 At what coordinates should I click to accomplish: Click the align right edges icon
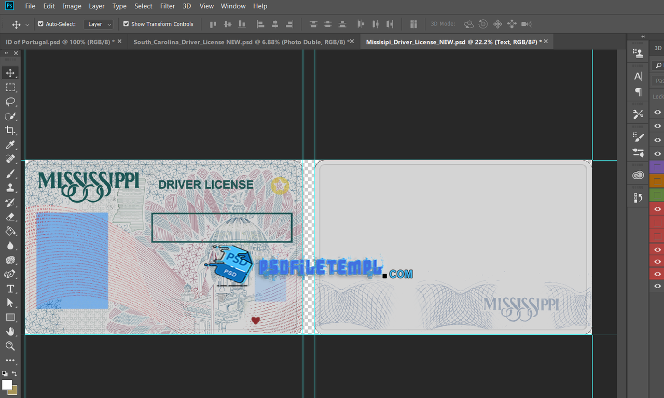click(289, 24)
